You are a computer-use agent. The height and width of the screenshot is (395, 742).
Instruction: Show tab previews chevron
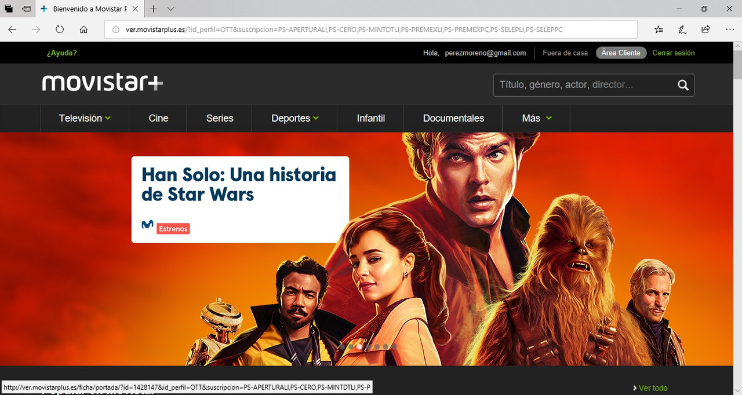pyautogui.click(x=171, y=9)
